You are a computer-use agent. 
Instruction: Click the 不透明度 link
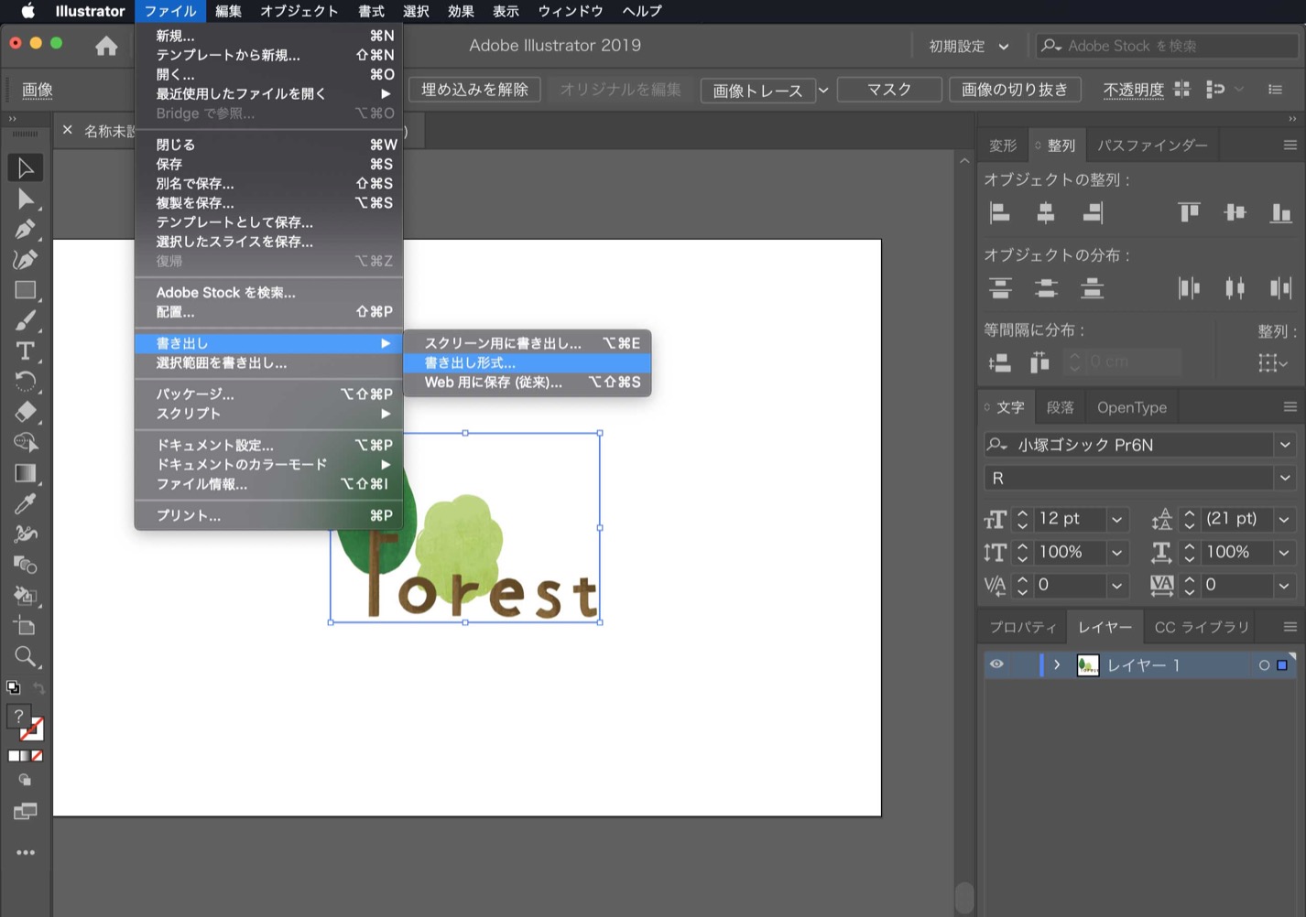(x=1133, y=90)
